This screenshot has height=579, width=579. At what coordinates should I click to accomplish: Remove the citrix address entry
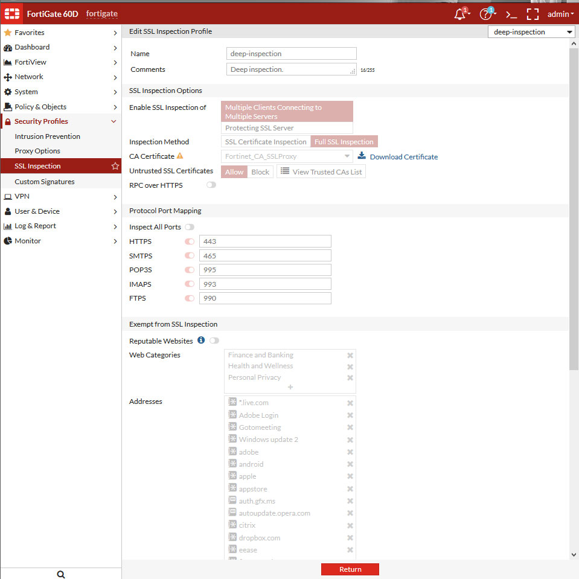tap(350, 525)
